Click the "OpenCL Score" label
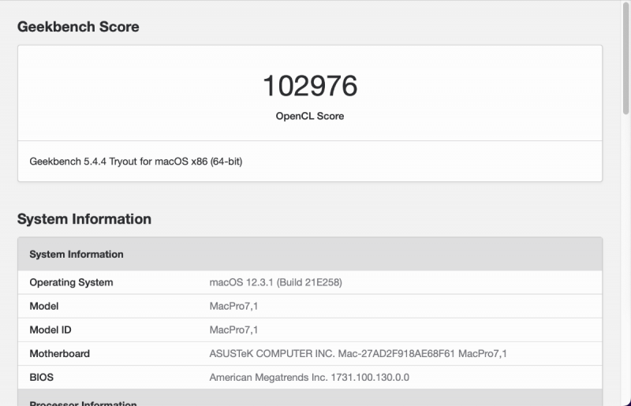 click(x=310, y=116)
